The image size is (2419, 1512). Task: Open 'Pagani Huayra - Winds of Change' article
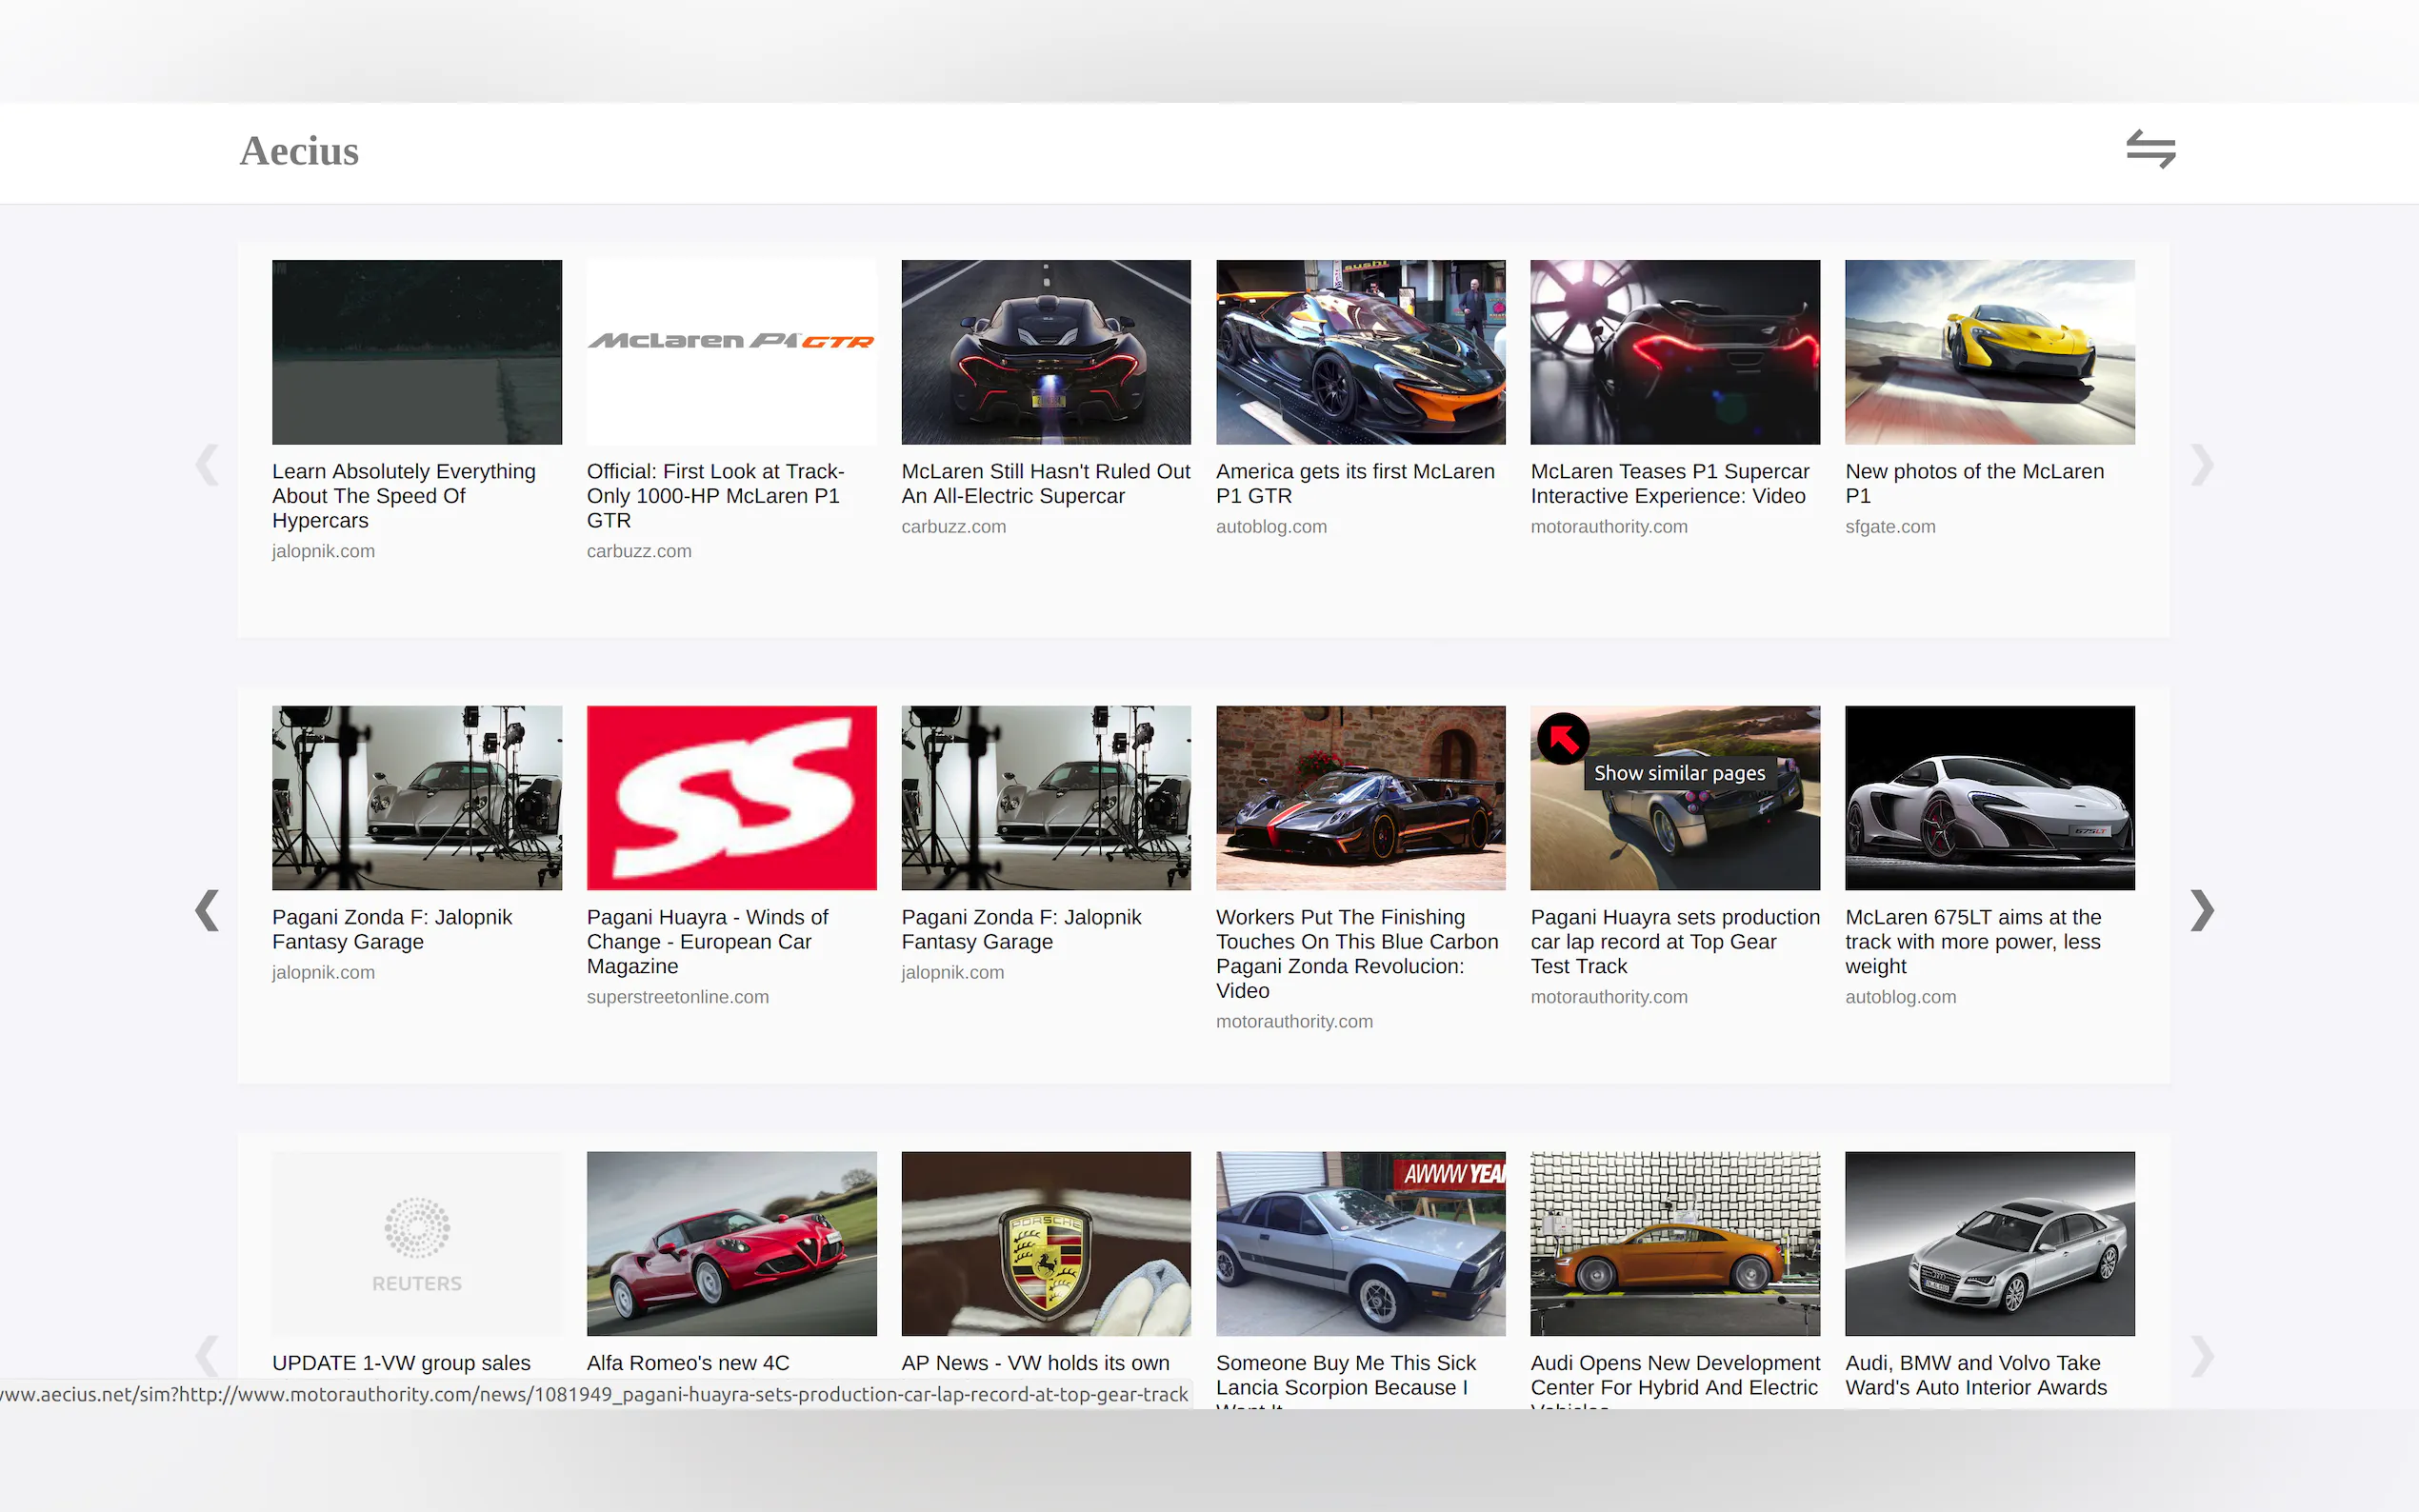707,942
